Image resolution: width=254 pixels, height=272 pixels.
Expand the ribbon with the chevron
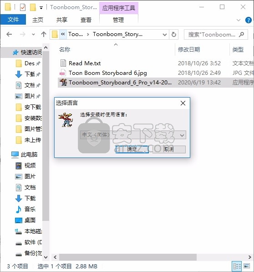(239, 20)
